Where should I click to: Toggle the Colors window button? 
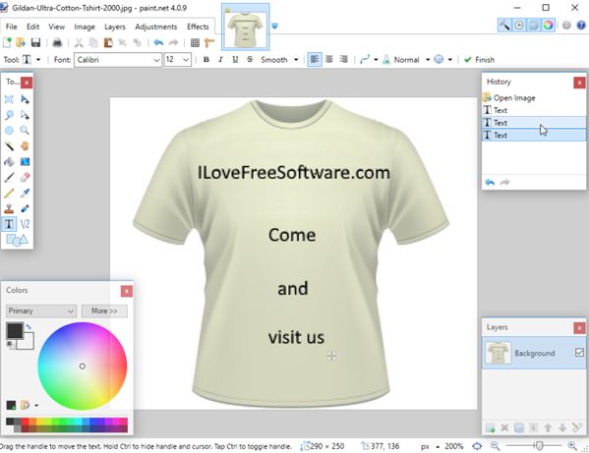click(549, 26)
